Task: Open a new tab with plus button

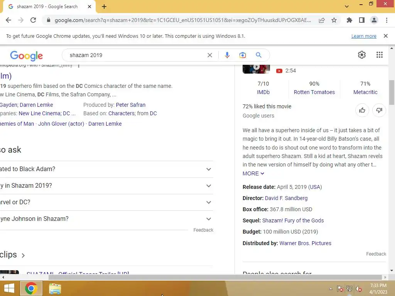Action: pyautogui.click(x=104, y=7)
